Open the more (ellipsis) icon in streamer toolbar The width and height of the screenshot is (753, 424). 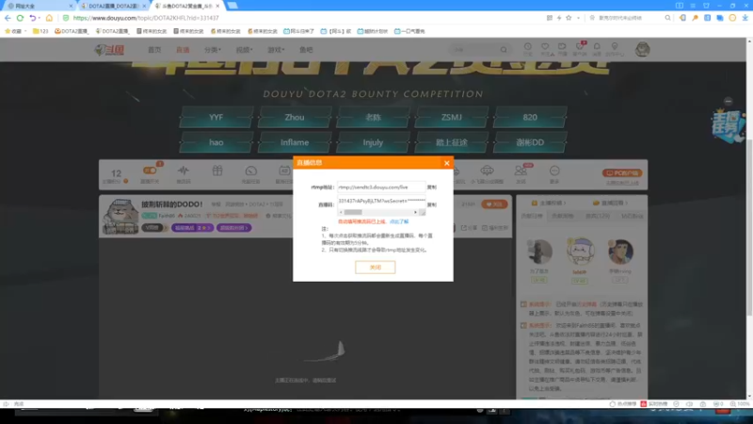(x=554, y=171)
